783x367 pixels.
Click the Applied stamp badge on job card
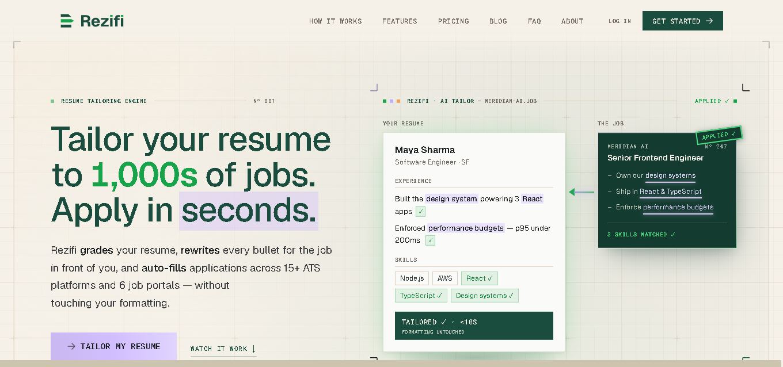click(x=719, y=135)
